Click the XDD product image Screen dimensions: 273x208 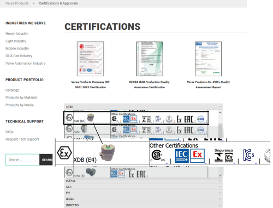[x=84, y=129]
